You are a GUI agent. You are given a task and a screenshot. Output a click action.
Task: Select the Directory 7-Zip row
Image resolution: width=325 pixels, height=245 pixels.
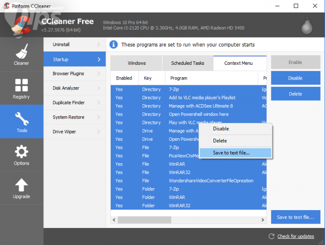[188, 89]
